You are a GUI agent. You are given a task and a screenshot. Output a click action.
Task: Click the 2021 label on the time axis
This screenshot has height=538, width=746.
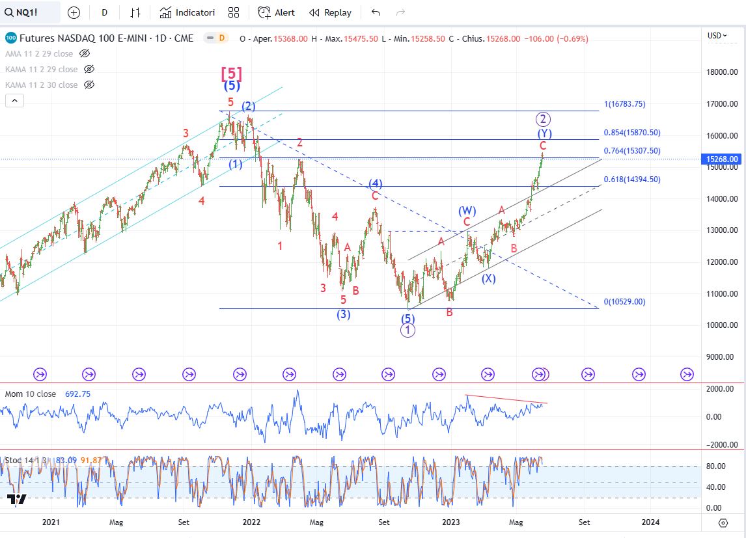[51, 522]
